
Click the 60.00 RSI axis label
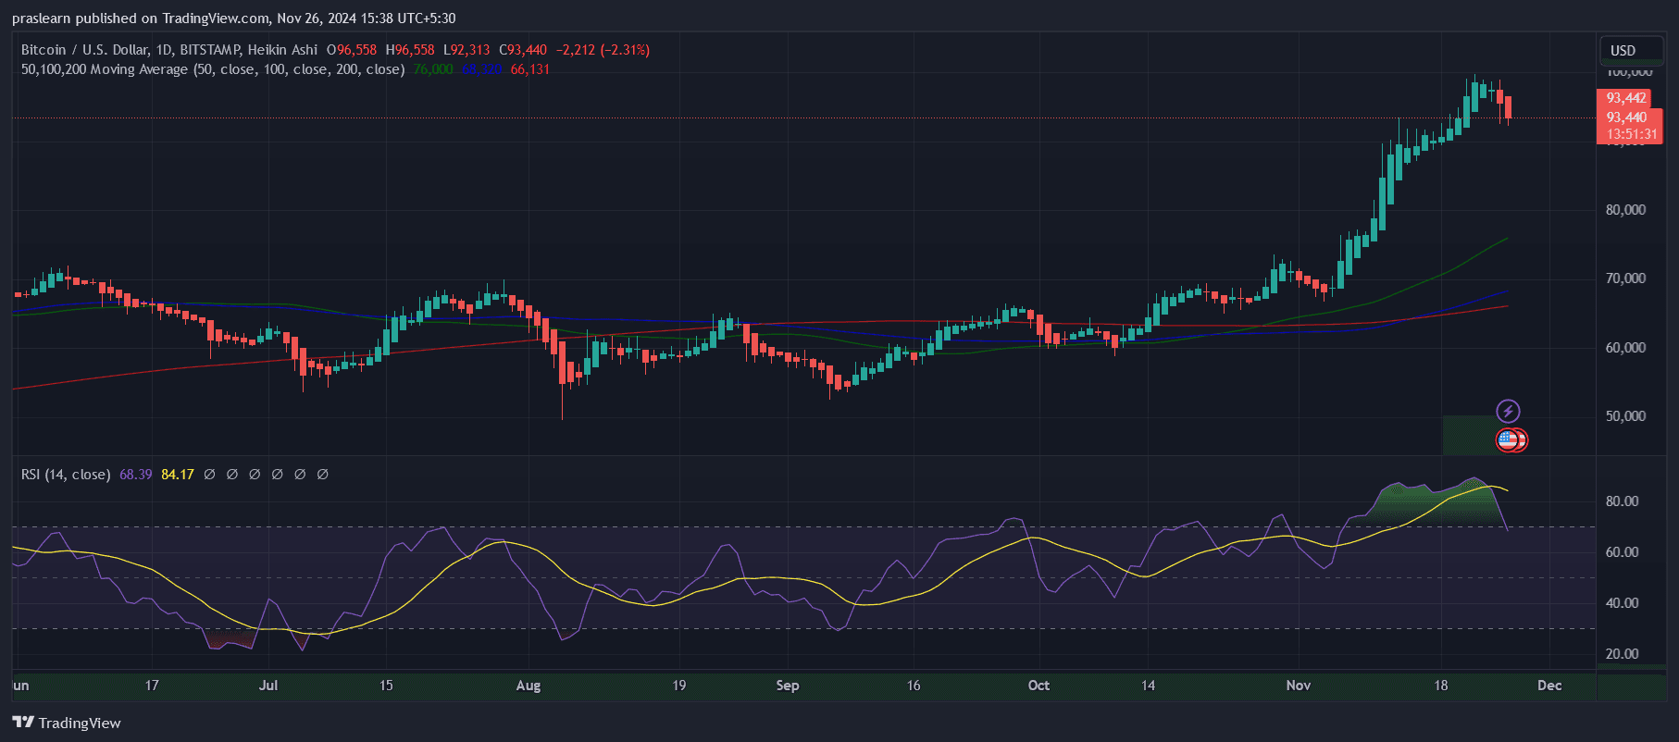tap(1622, 552)
